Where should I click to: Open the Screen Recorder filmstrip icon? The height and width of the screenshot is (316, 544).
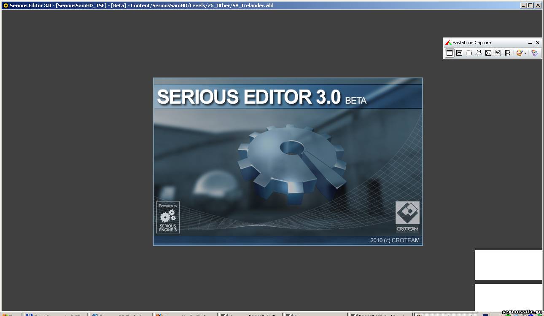pyautogui.click(x=508, y=53)
